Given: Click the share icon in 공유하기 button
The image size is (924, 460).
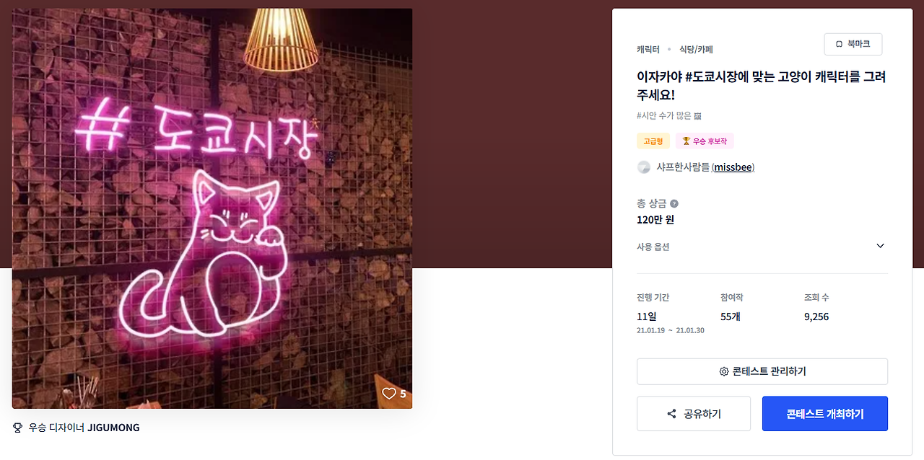Looking at the screenshot, I should tap(672, 414).
